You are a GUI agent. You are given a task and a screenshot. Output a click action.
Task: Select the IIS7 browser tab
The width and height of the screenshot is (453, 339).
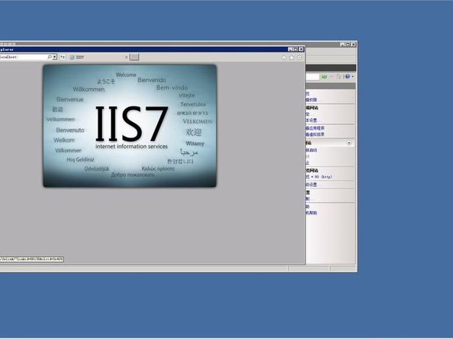pyautogui.click(x=98, y=57)
